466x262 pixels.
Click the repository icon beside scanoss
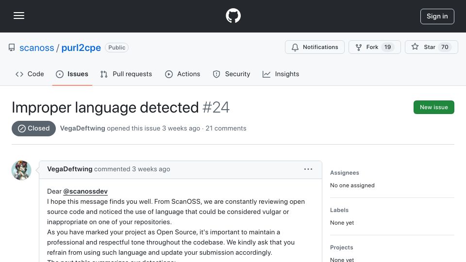pos(12,48)
